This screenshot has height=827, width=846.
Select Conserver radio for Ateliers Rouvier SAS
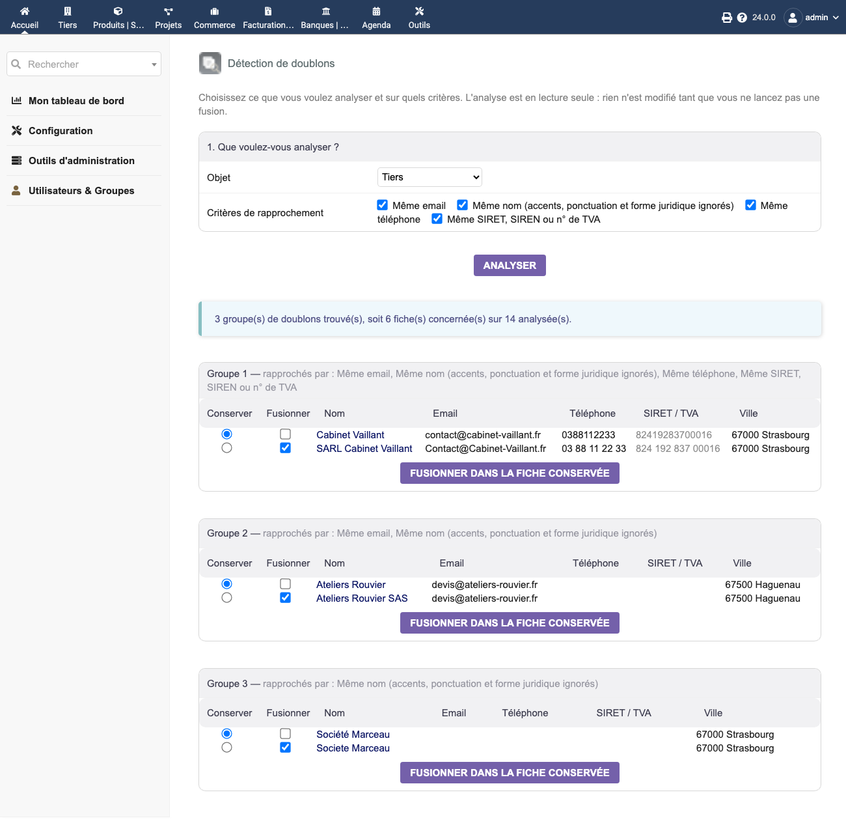pos(226,598)
